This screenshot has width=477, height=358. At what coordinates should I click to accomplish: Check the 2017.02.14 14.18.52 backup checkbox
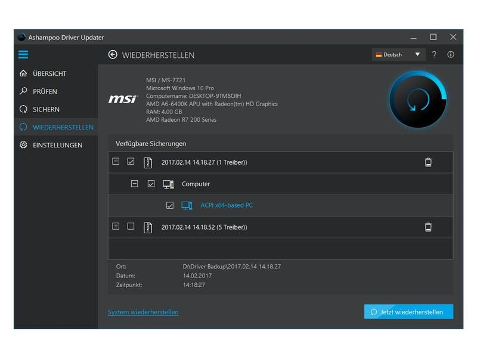131,226
